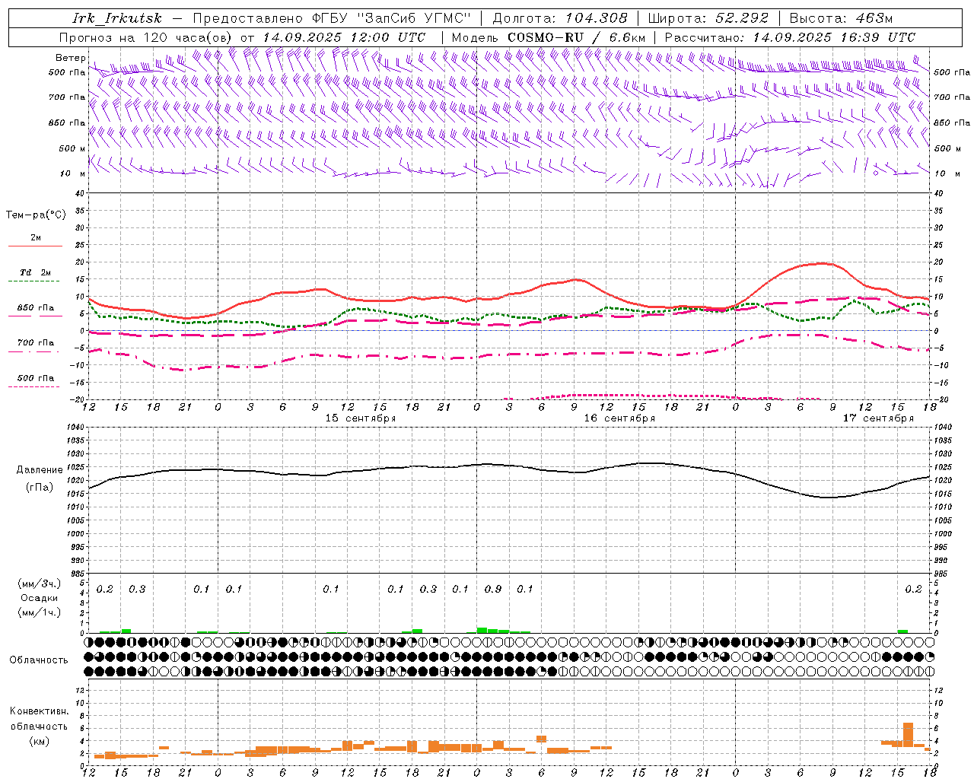The height and width of the screenshot is (779, 974).
Task: Click the "Конвективн." convective cloud label
Action: tap(39, 711)
